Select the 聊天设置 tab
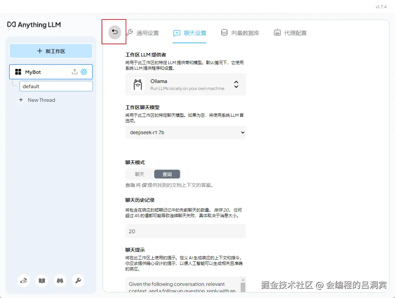The width and height of the screenshot is (395, 298). 190,33
